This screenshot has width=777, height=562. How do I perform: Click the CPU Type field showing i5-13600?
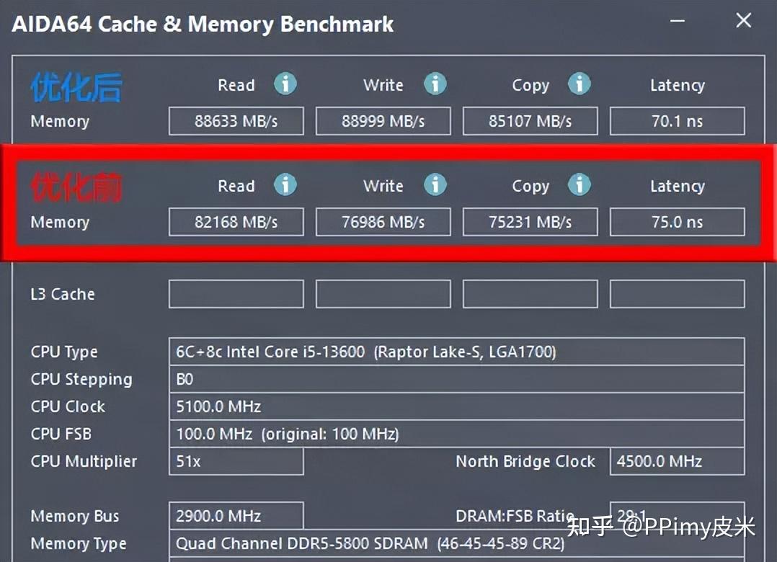point(456,352)
